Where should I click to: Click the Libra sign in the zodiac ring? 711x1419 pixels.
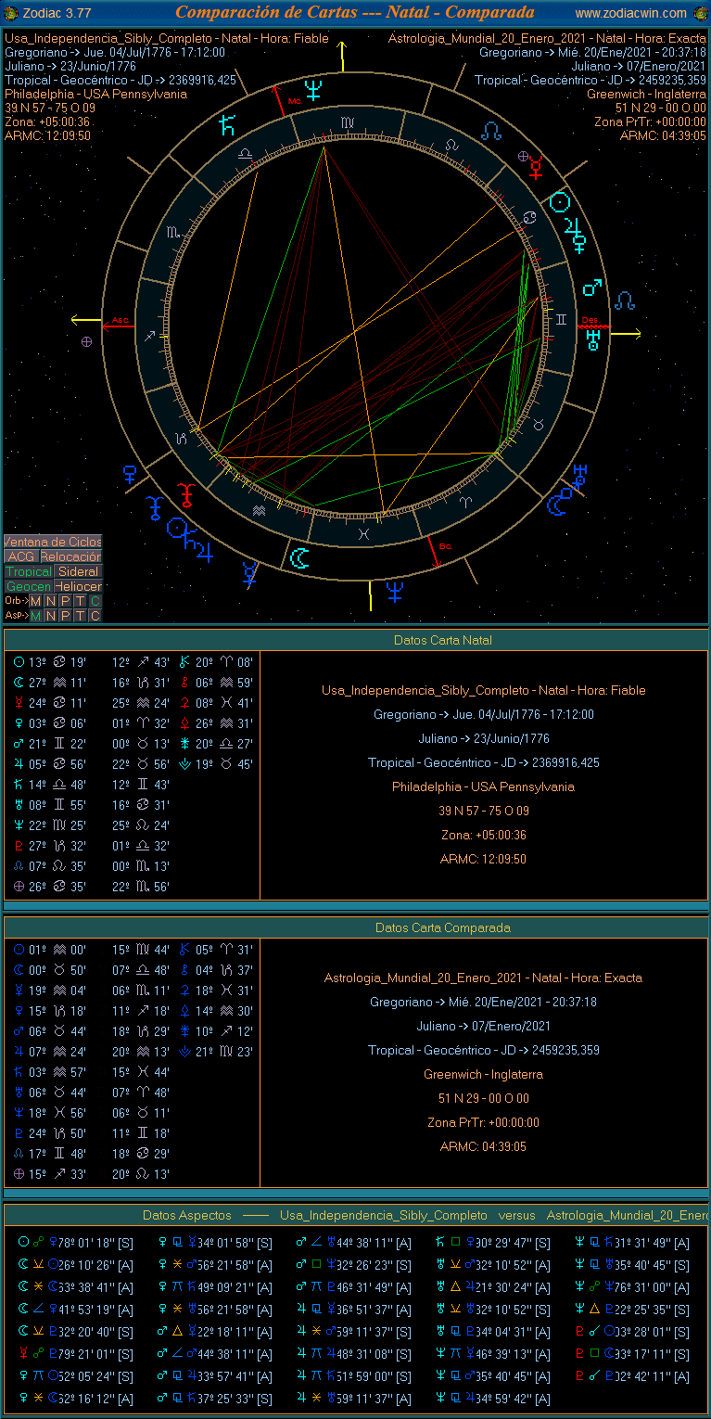pyautogui.click(x=245, y=153)
